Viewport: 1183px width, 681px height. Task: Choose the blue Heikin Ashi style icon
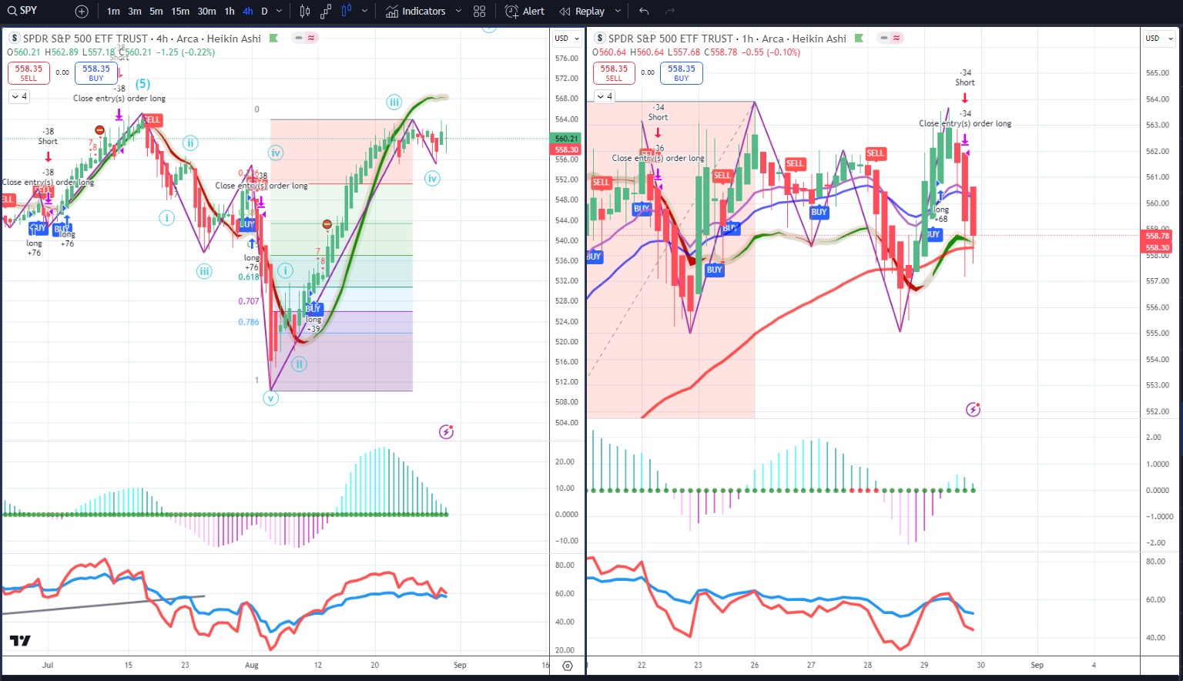point(346,12)
